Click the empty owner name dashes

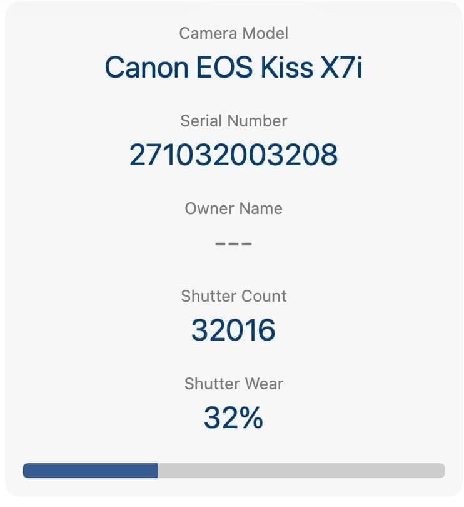click(233, 243)
